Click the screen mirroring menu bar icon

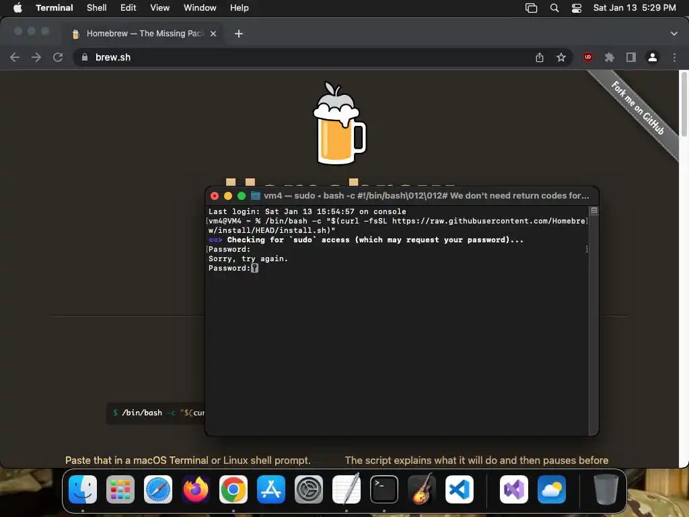coord(532,8)
